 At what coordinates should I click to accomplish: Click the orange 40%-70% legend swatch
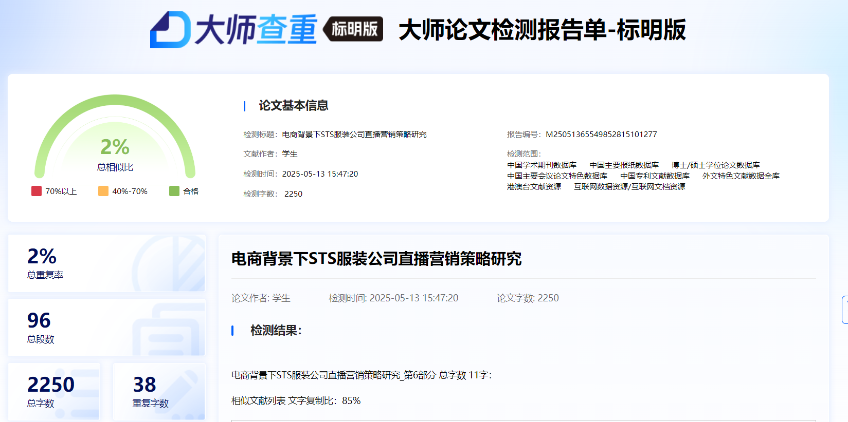(x=103, y=191)
